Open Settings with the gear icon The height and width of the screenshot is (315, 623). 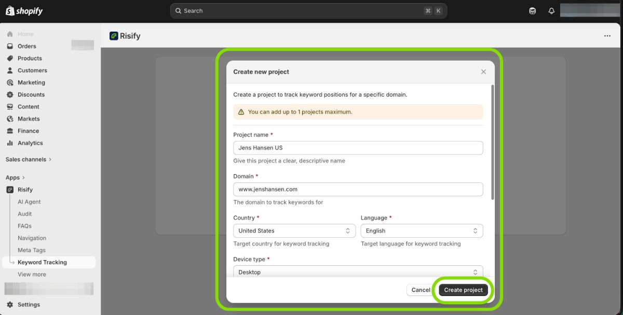10,305
